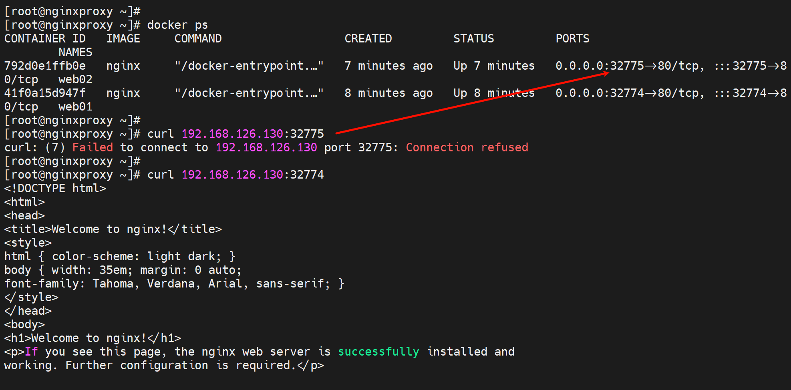
Task: Click the container ID 41f0a15d947f
Action: coord(45,93)
